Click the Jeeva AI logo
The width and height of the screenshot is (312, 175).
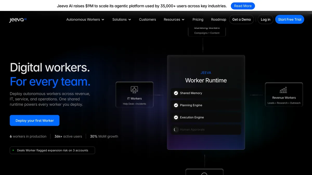tap(18, 20)
